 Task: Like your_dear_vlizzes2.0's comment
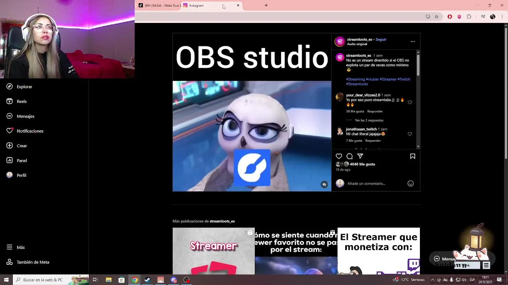click(410, 103)
